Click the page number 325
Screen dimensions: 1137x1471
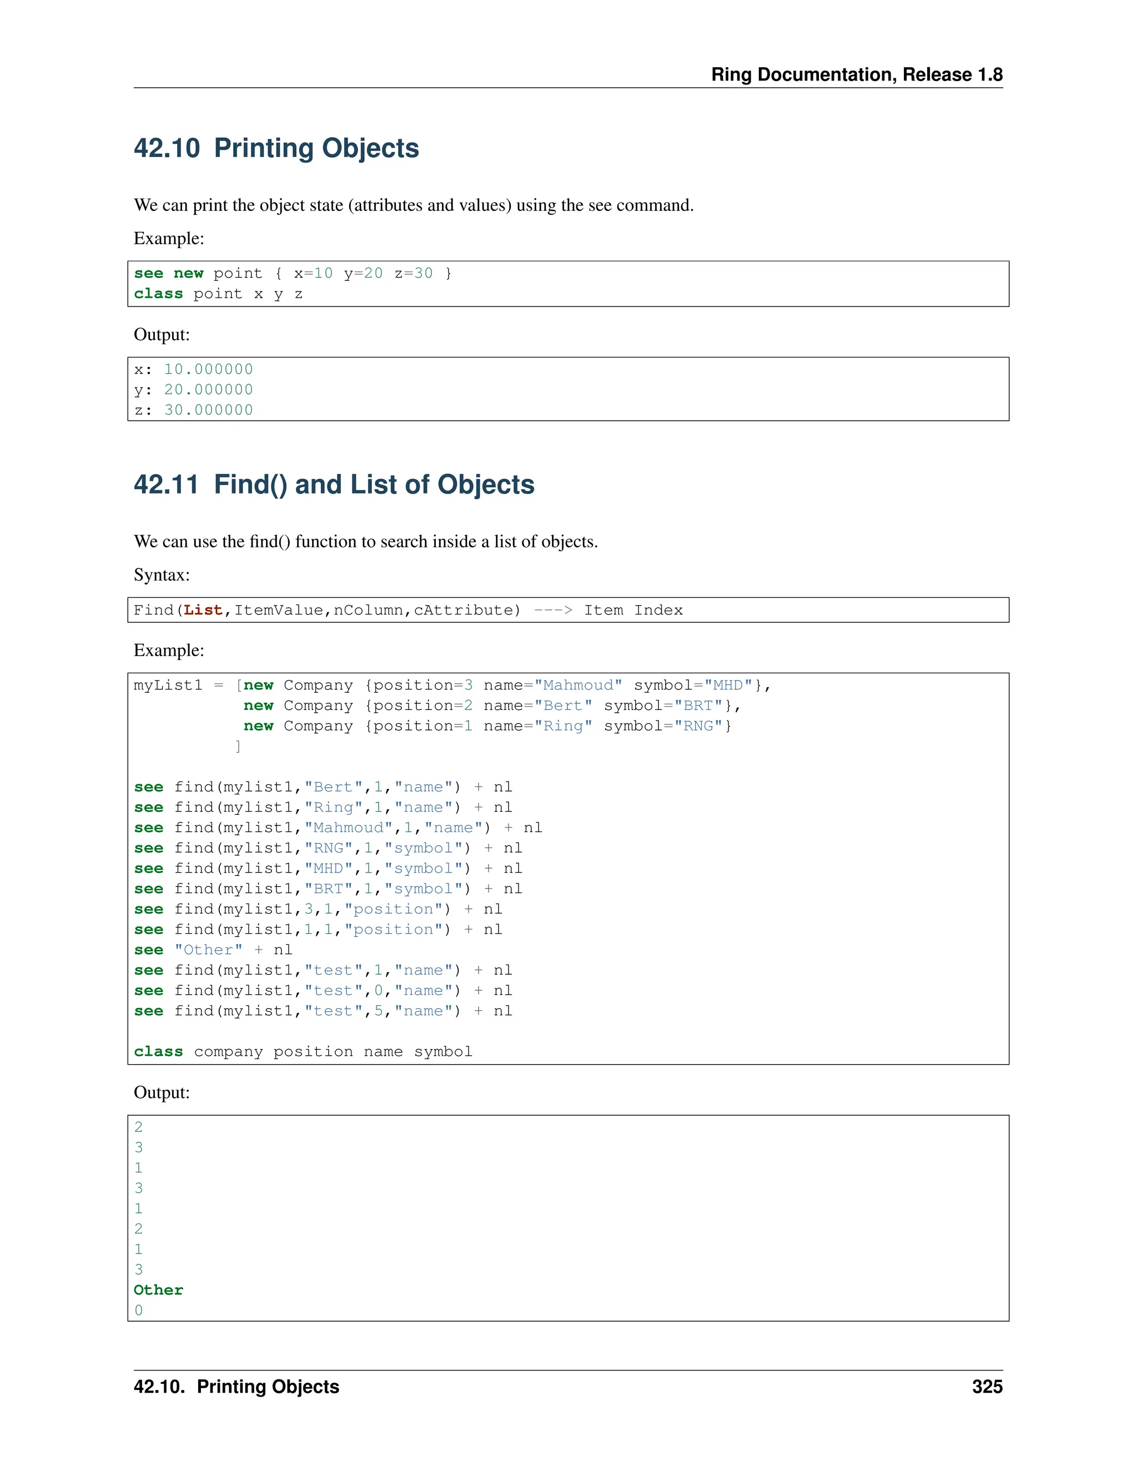tap(988, 1387)
